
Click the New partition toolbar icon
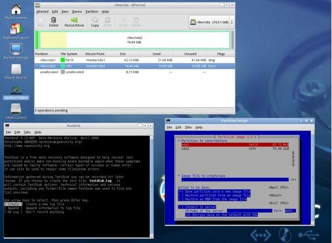click(x=40, y=22)
